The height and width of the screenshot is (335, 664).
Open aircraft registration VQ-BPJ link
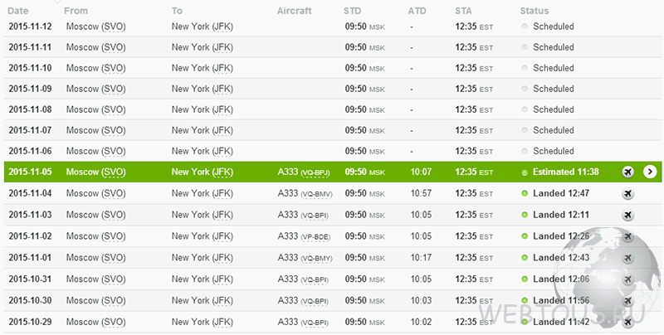(315, 172)
